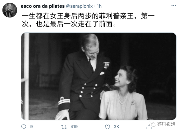The height and width of the screenshot is (132, 181).
Task: Open the three-dot more options menu
Action: (x=173, y=6)
